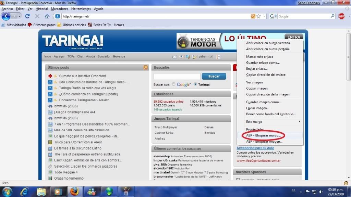Go to home page via house icon
Screen dimensions: 351x197
click(47, 16)
